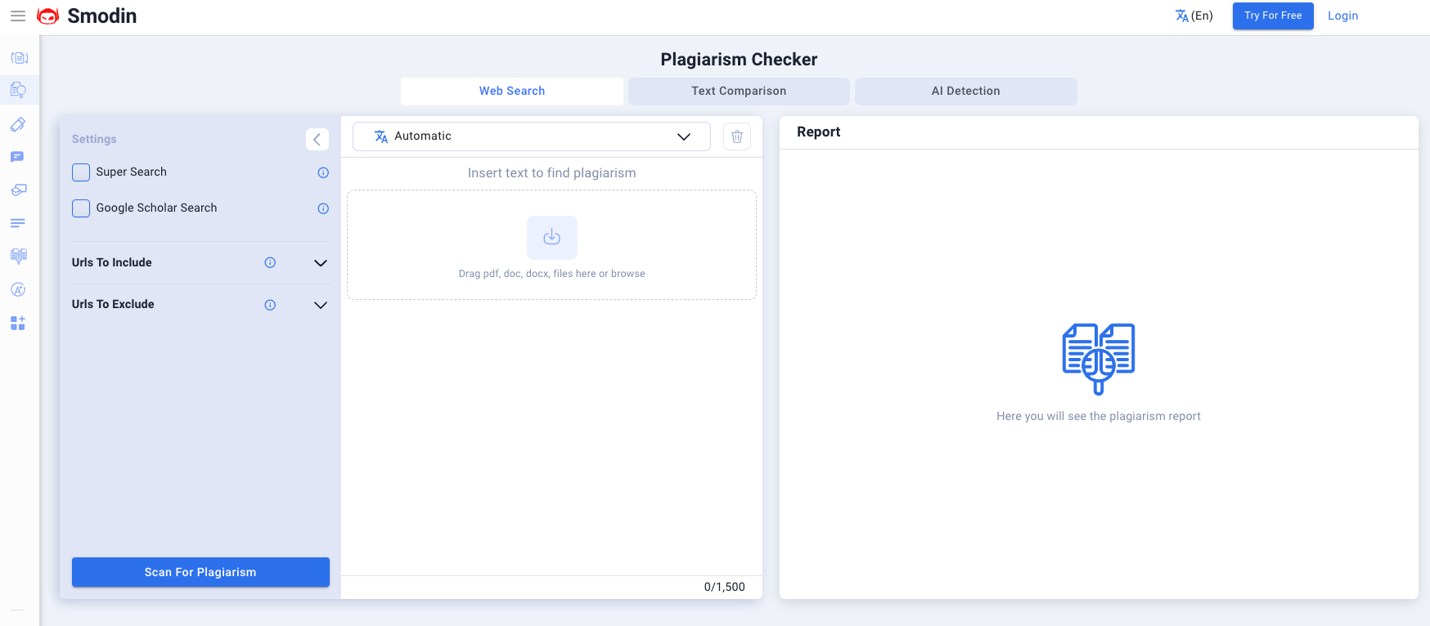The image size is (1430, 626).
Task: Click the graduation cap sidebar icon
Action: [18, 190]
